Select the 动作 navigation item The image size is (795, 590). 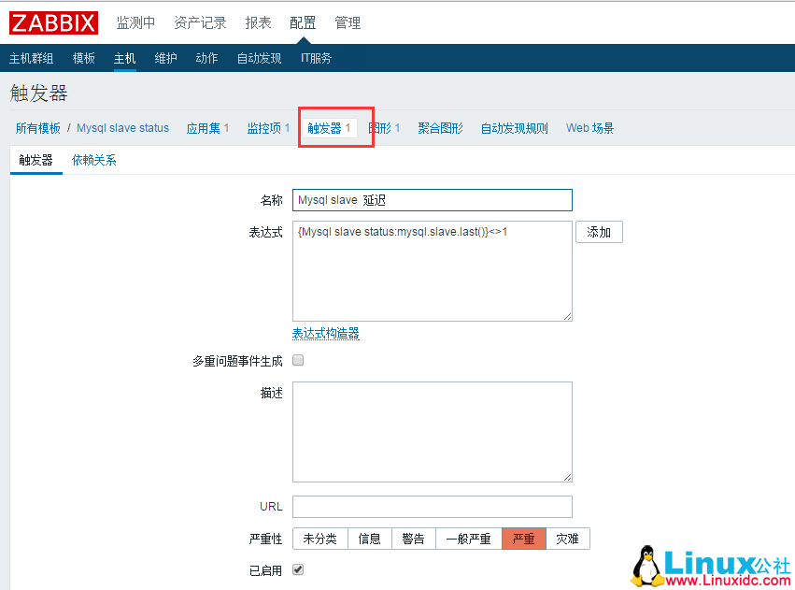(206, 57)
